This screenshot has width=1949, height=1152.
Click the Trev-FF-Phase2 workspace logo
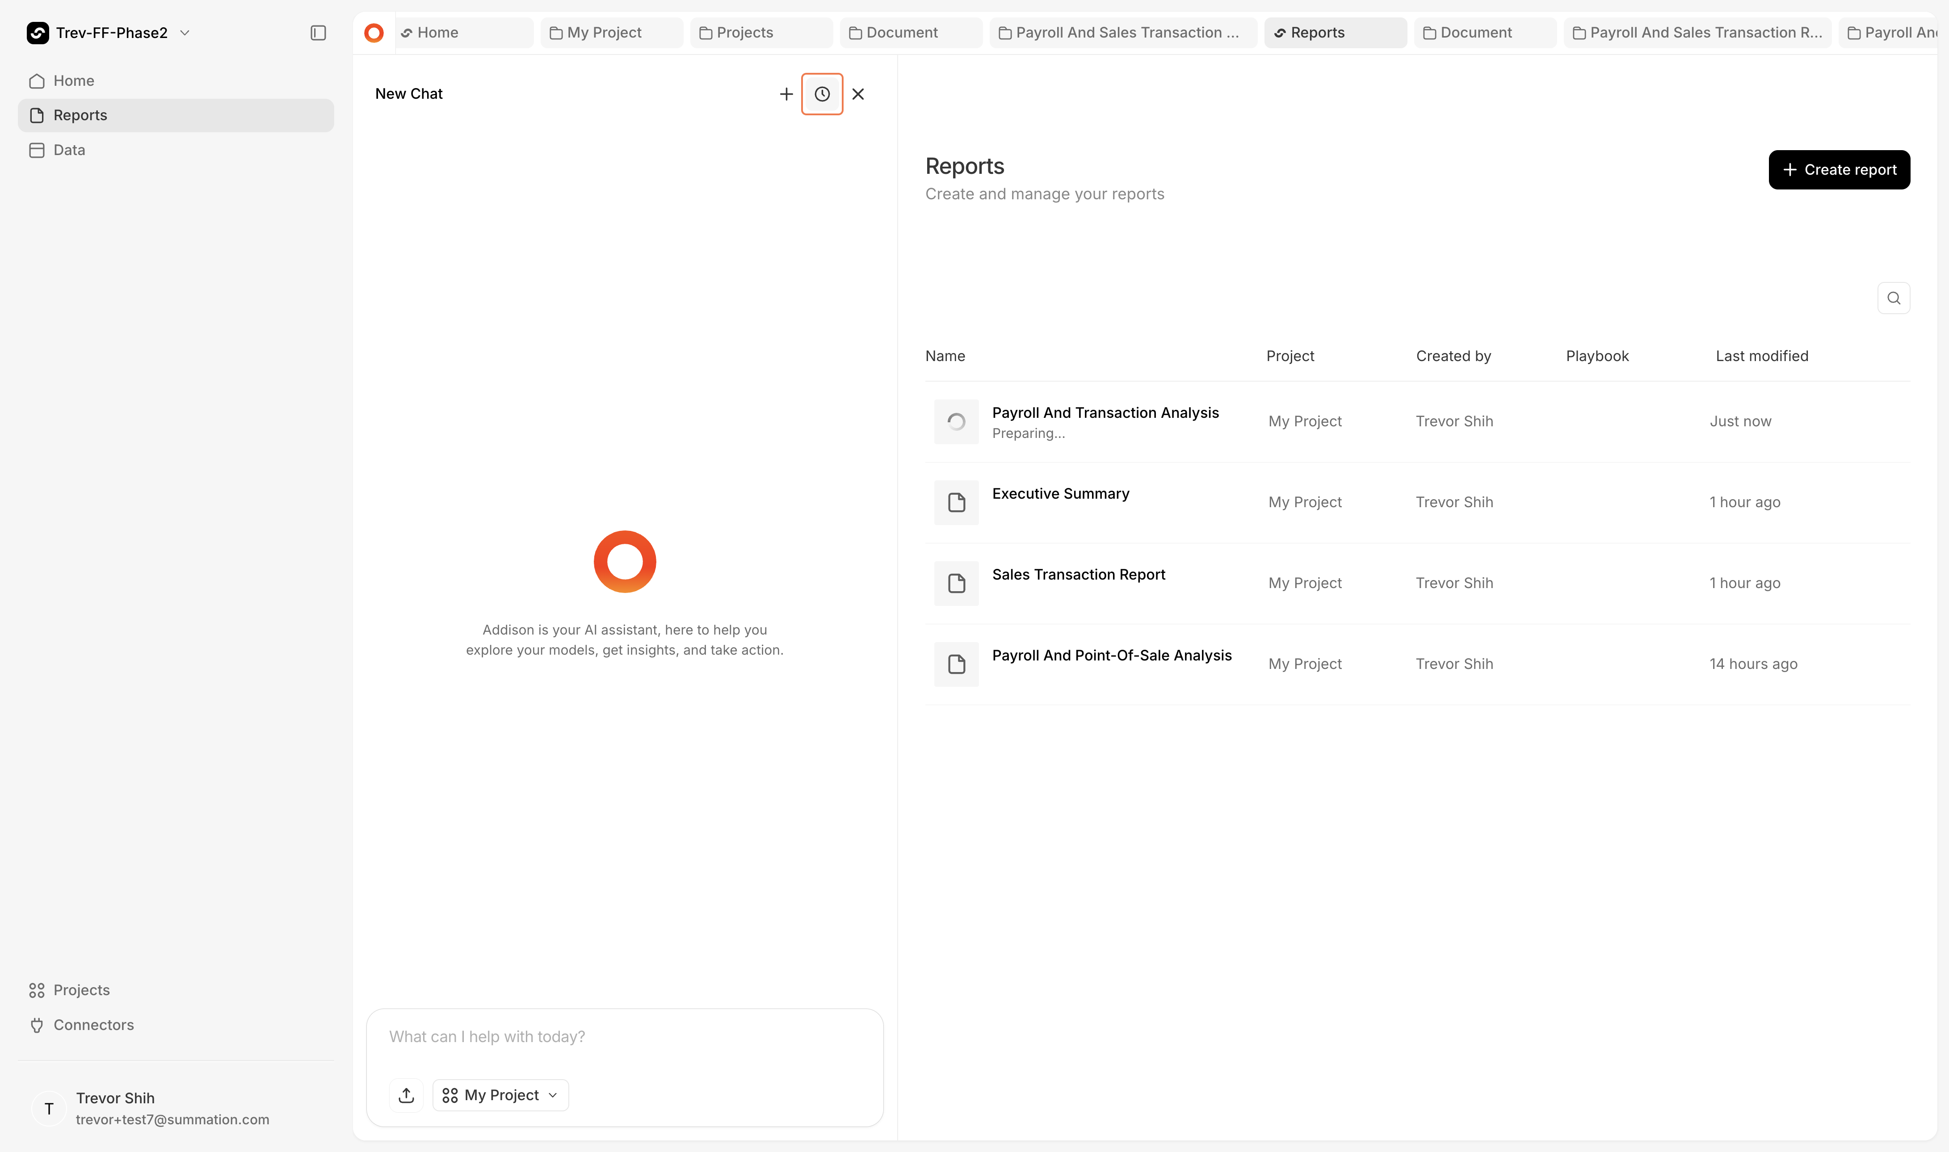click(38, 33)
